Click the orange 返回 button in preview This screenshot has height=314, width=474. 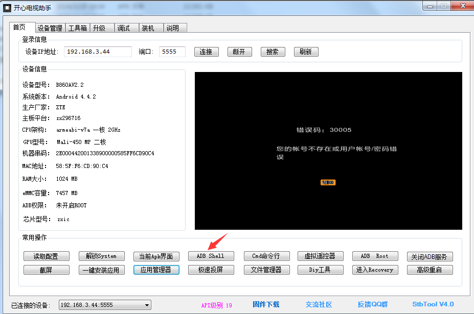(328, 182)
